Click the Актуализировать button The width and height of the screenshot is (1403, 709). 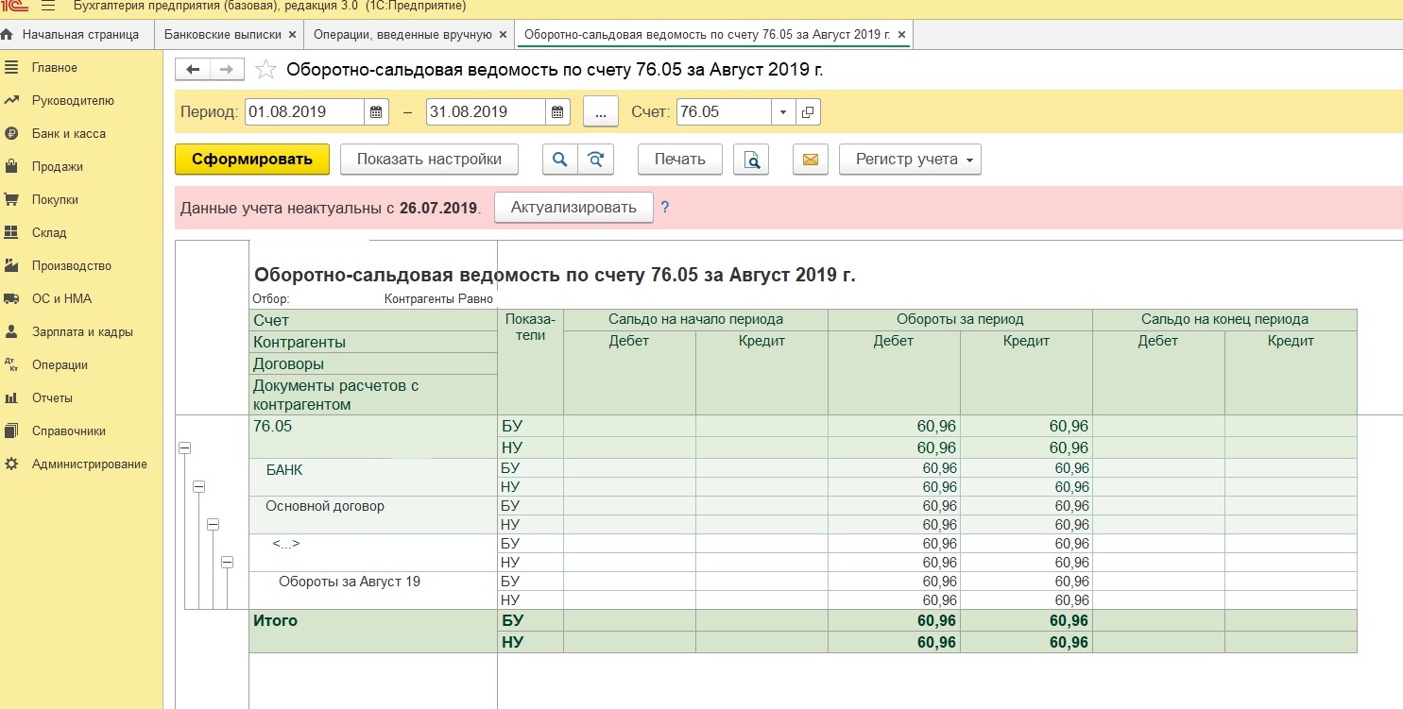click(x=573, y=208)
